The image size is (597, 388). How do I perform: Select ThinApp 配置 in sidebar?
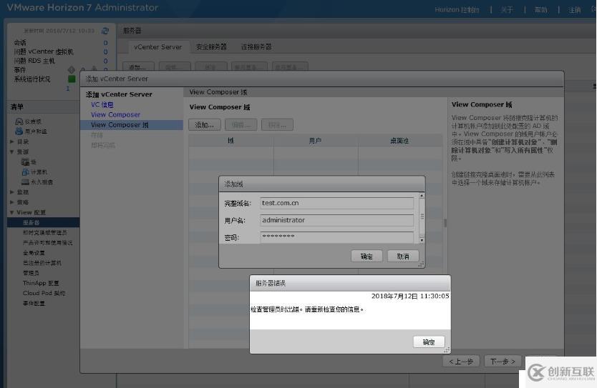(41, 283)
